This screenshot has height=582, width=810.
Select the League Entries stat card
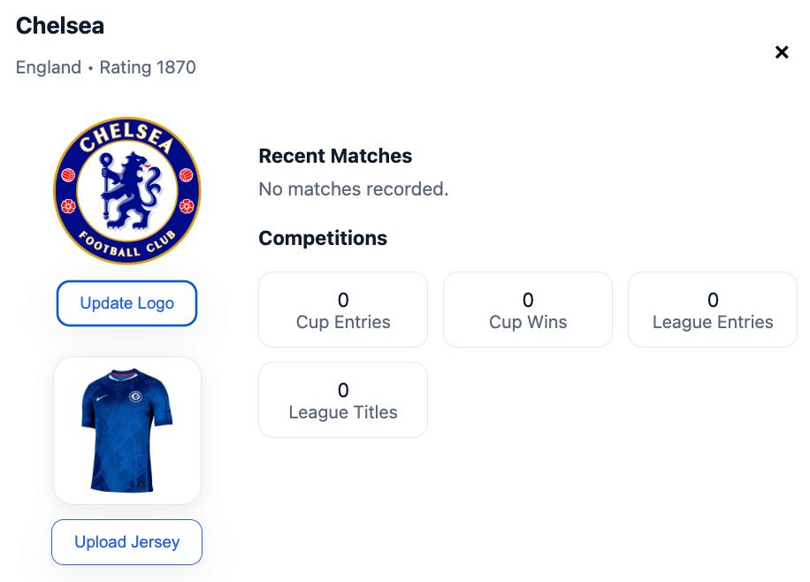tap(713, 310)
